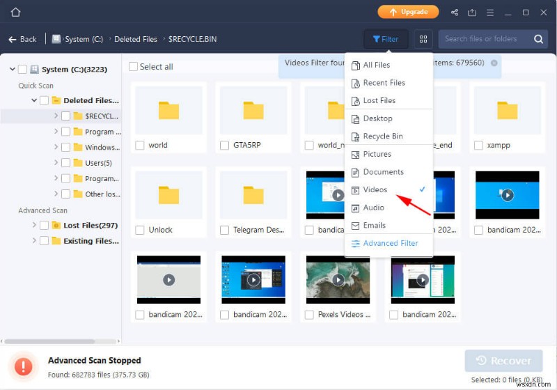Check the Pexels Videos file checkbox

pyautogui.click(x=309, y=315)
